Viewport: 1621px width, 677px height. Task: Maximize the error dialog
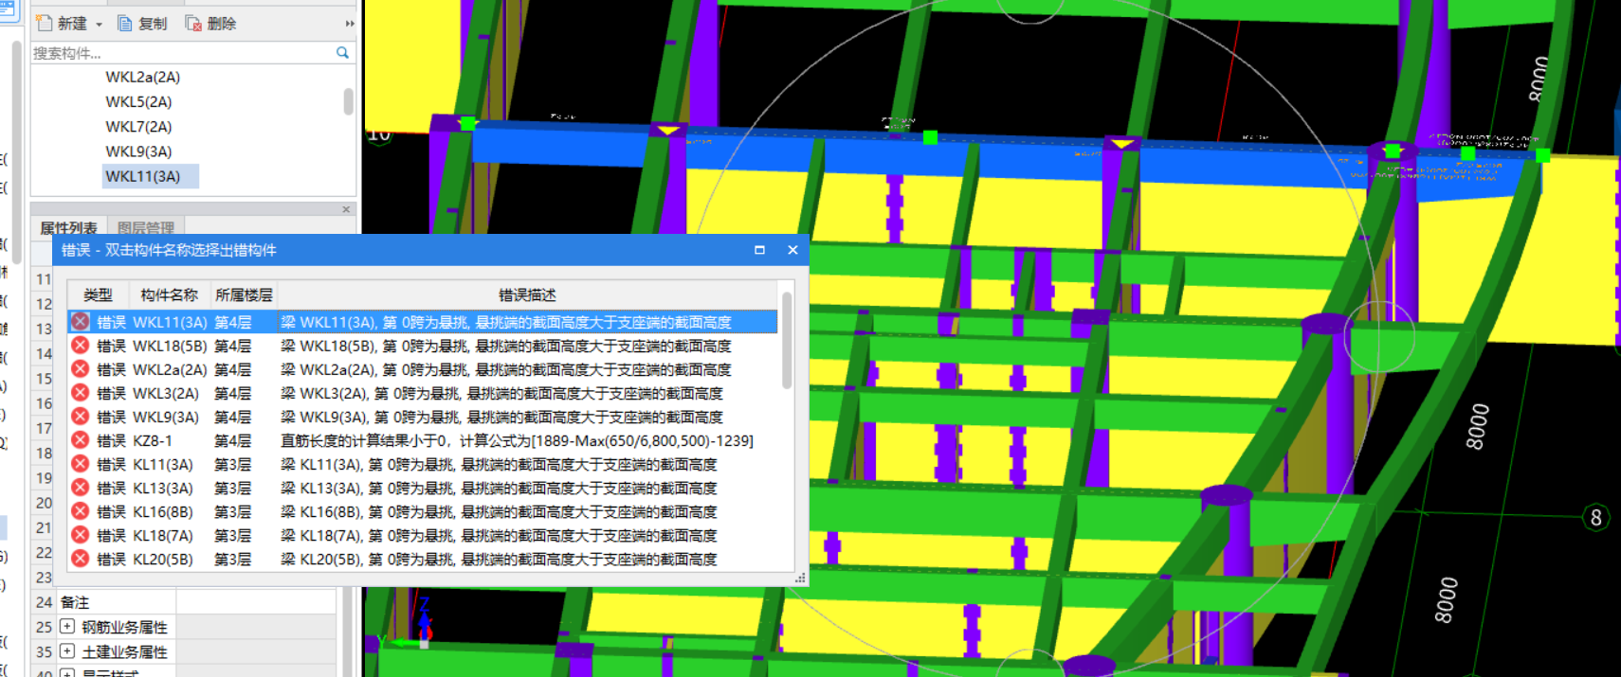click(x=759, y=250)
